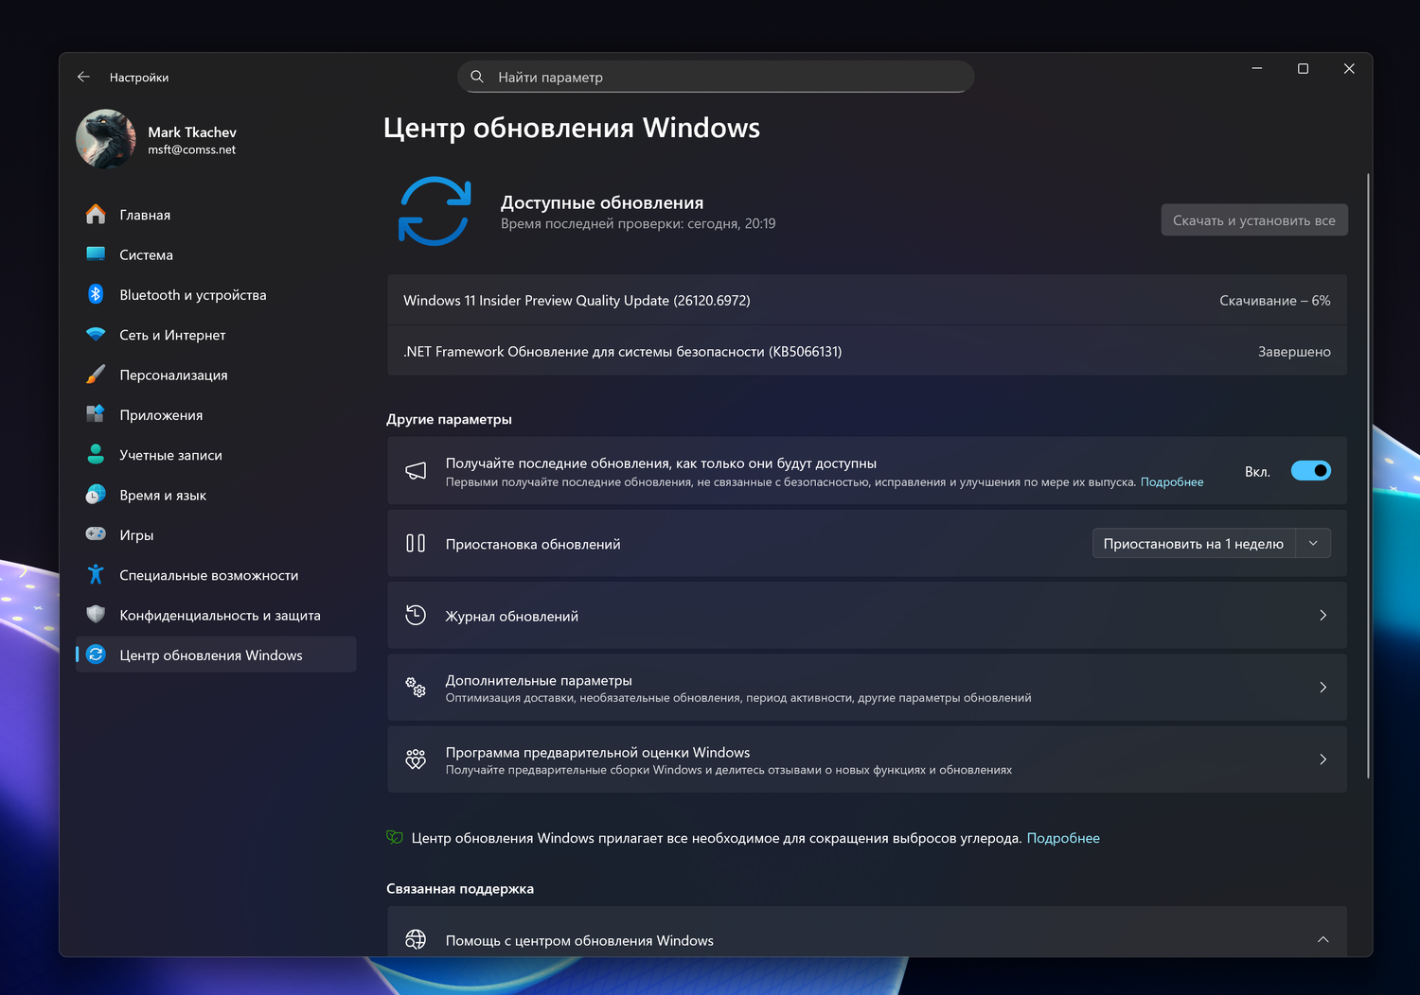
Task: Open Игры settings section
Action: (216, 534)
